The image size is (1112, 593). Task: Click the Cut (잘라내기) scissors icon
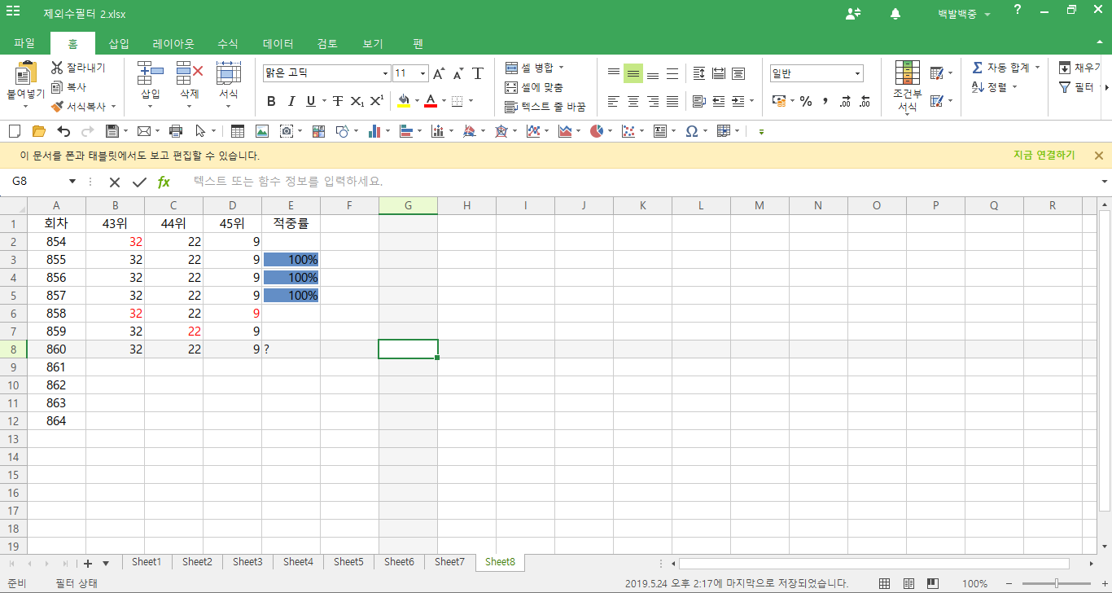(57, 68)
